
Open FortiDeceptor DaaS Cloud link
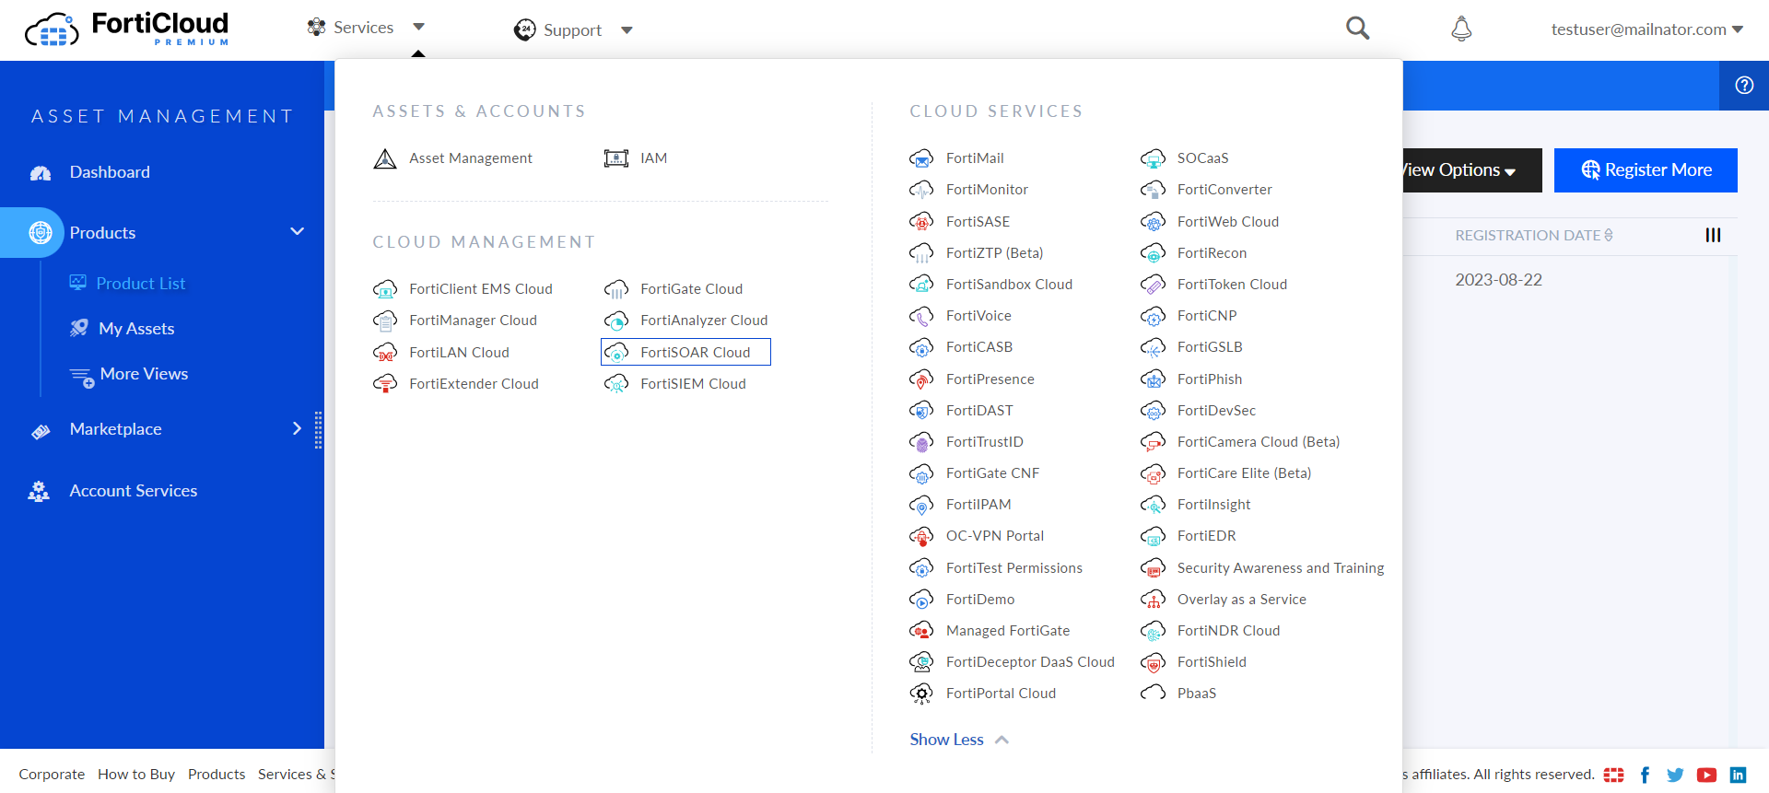pos(1030,662)
